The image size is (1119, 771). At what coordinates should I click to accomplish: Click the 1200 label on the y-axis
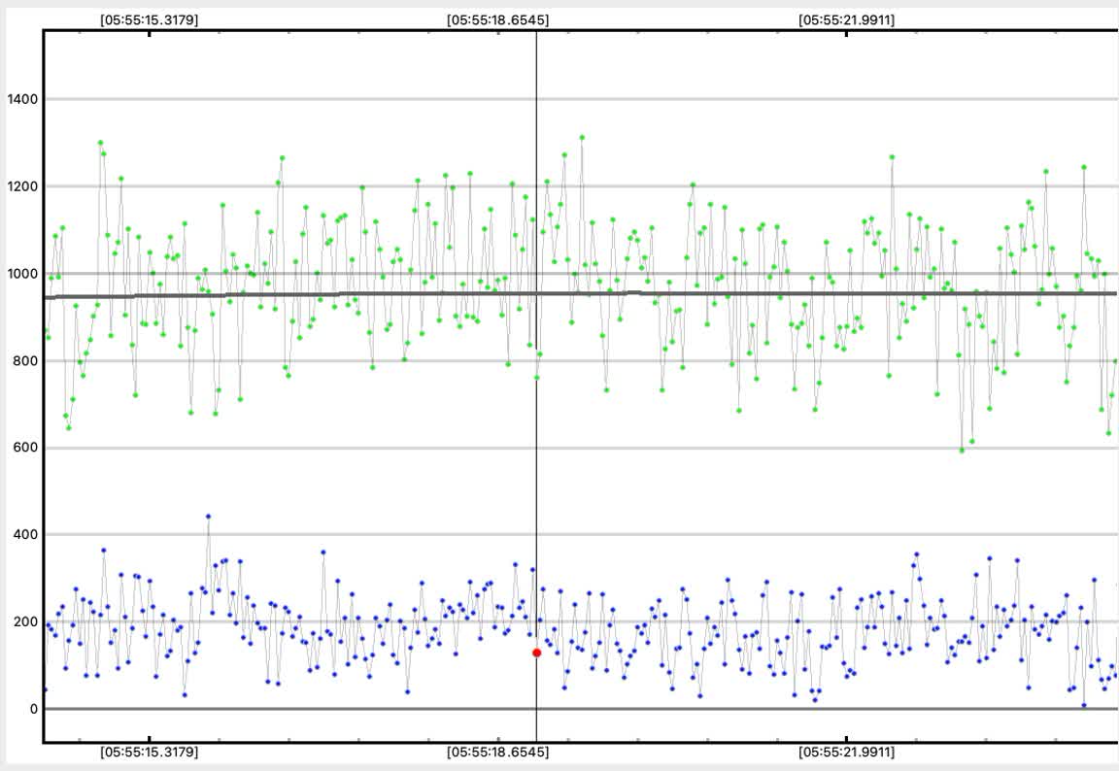tap(21, 186)
